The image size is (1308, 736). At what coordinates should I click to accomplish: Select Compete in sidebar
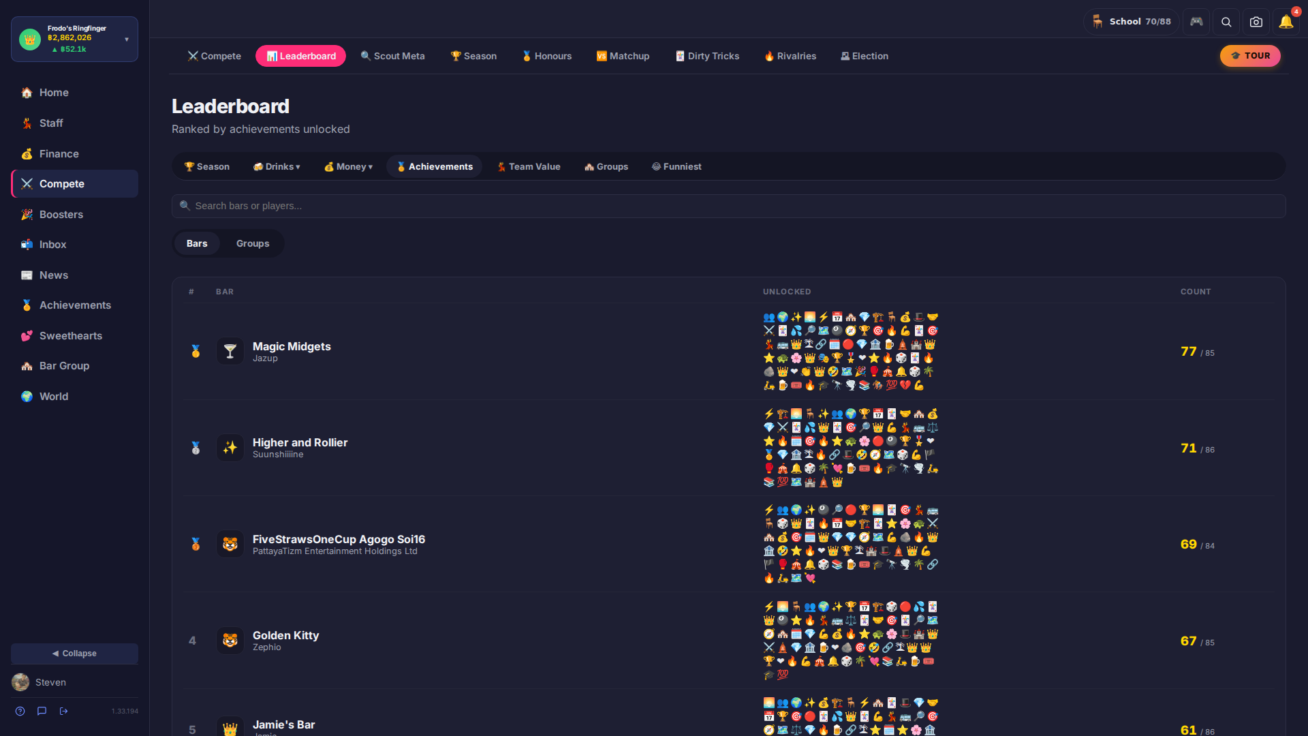tap(74, 184)
